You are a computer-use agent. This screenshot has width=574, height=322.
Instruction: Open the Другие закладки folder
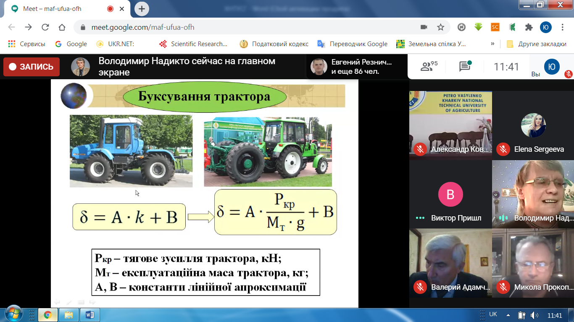pyautogui.click(x=536, y=44)
